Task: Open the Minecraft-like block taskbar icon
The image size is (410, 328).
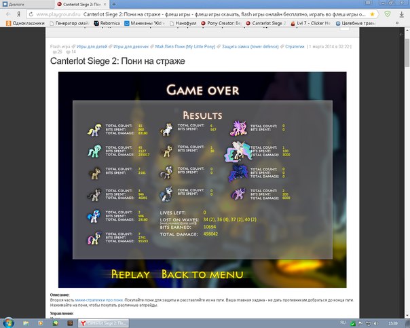Action: tap(70, 323)
